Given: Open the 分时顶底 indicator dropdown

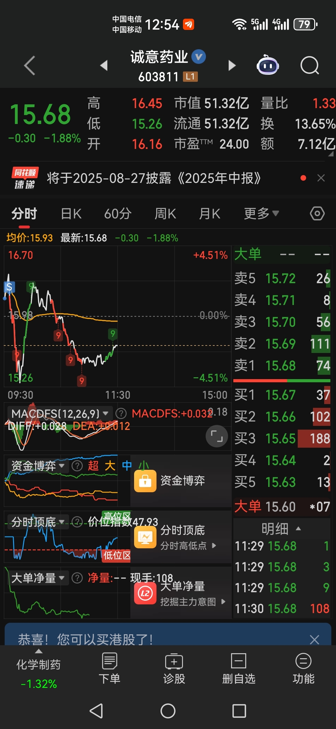Looking at the screenshot, I should point(38,522).
